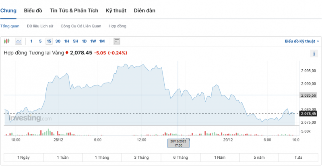Click the chart info icon
This screenshot has width=322, height=166.
314,54
